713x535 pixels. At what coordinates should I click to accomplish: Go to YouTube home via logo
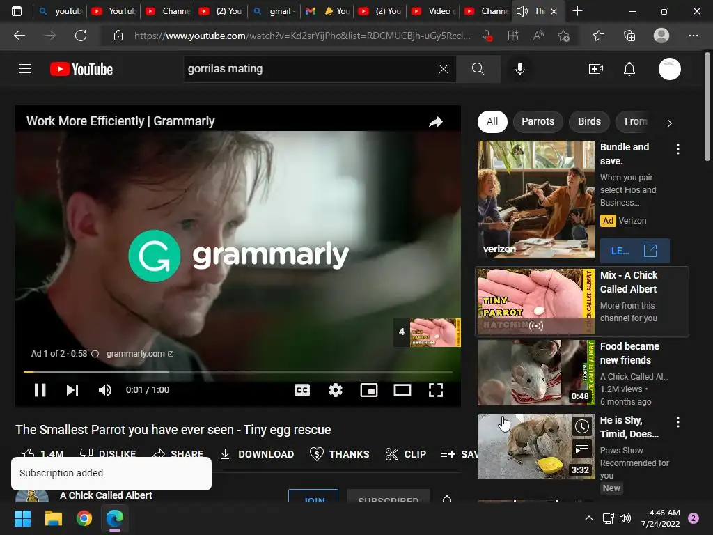coord(81,69)
